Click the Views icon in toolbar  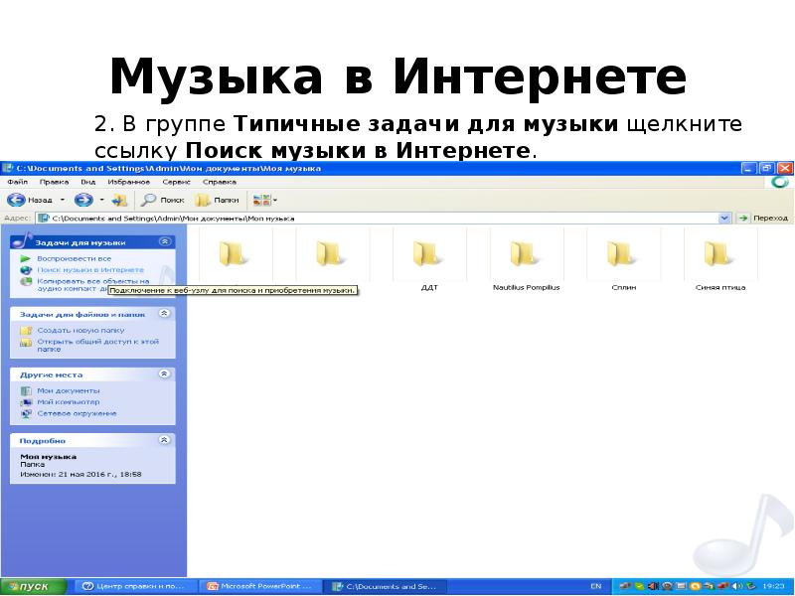pyautogui.click(x=261, y=201)
